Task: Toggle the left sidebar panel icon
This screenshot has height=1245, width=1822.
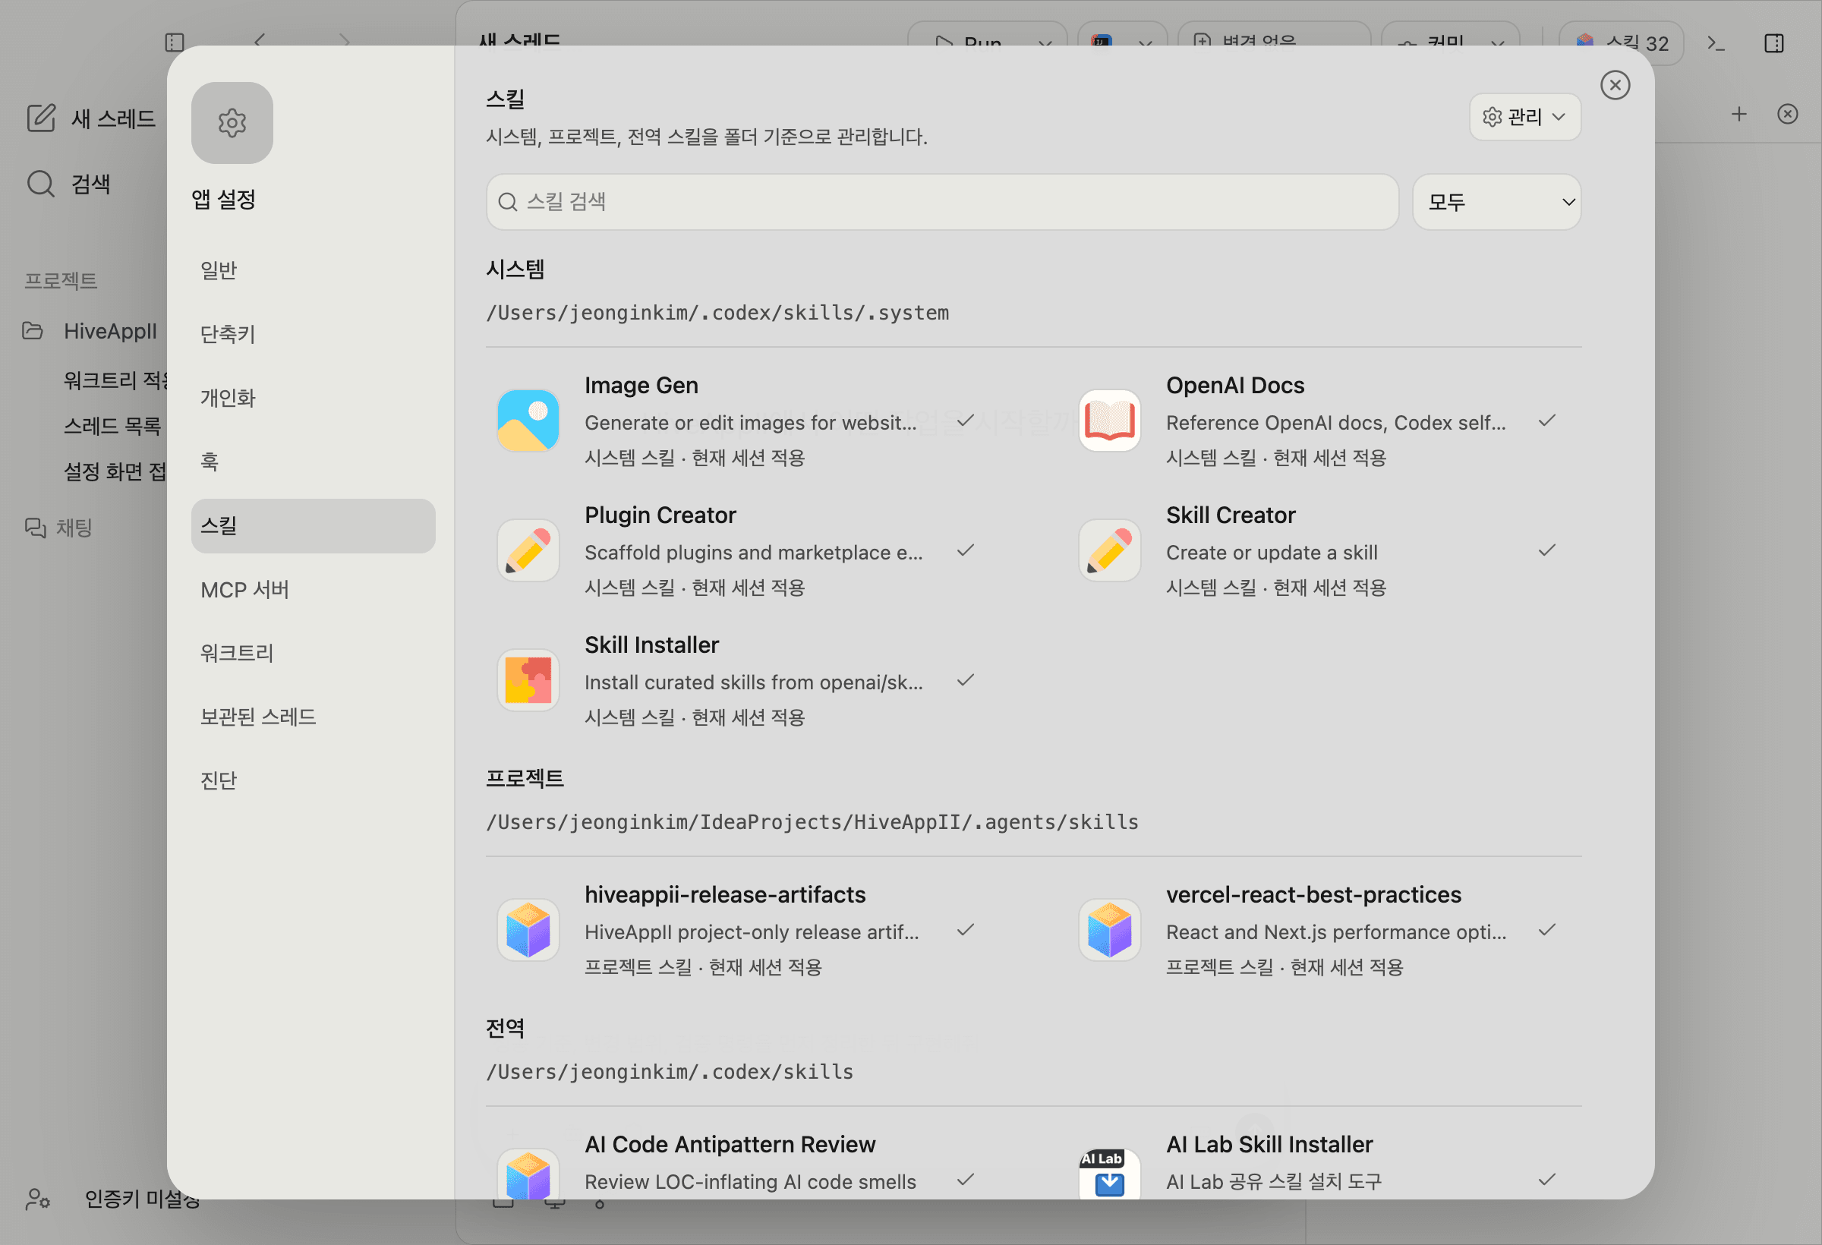Action: tap(175, 43)
